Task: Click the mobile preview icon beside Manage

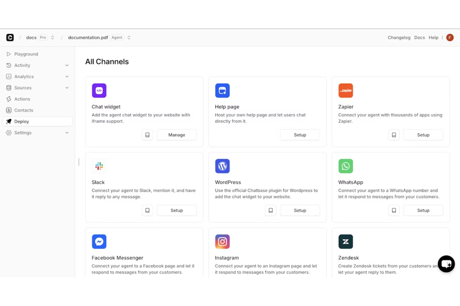Action: click(147, 135)
